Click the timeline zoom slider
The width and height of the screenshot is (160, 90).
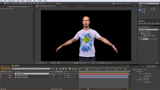(84, 89)
